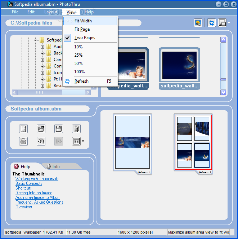Open the Overview help link
Screen dimensions: 238x239
(x=24, y=207)
